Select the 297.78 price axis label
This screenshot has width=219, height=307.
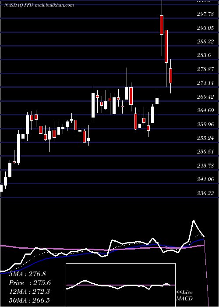click(x=205, y=14)
